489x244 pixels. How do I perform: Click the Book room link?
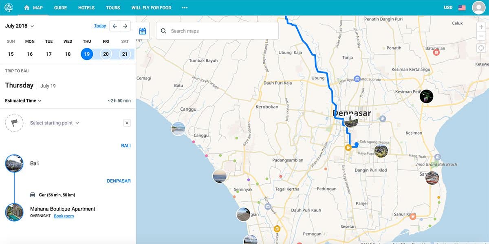(64, 216)
